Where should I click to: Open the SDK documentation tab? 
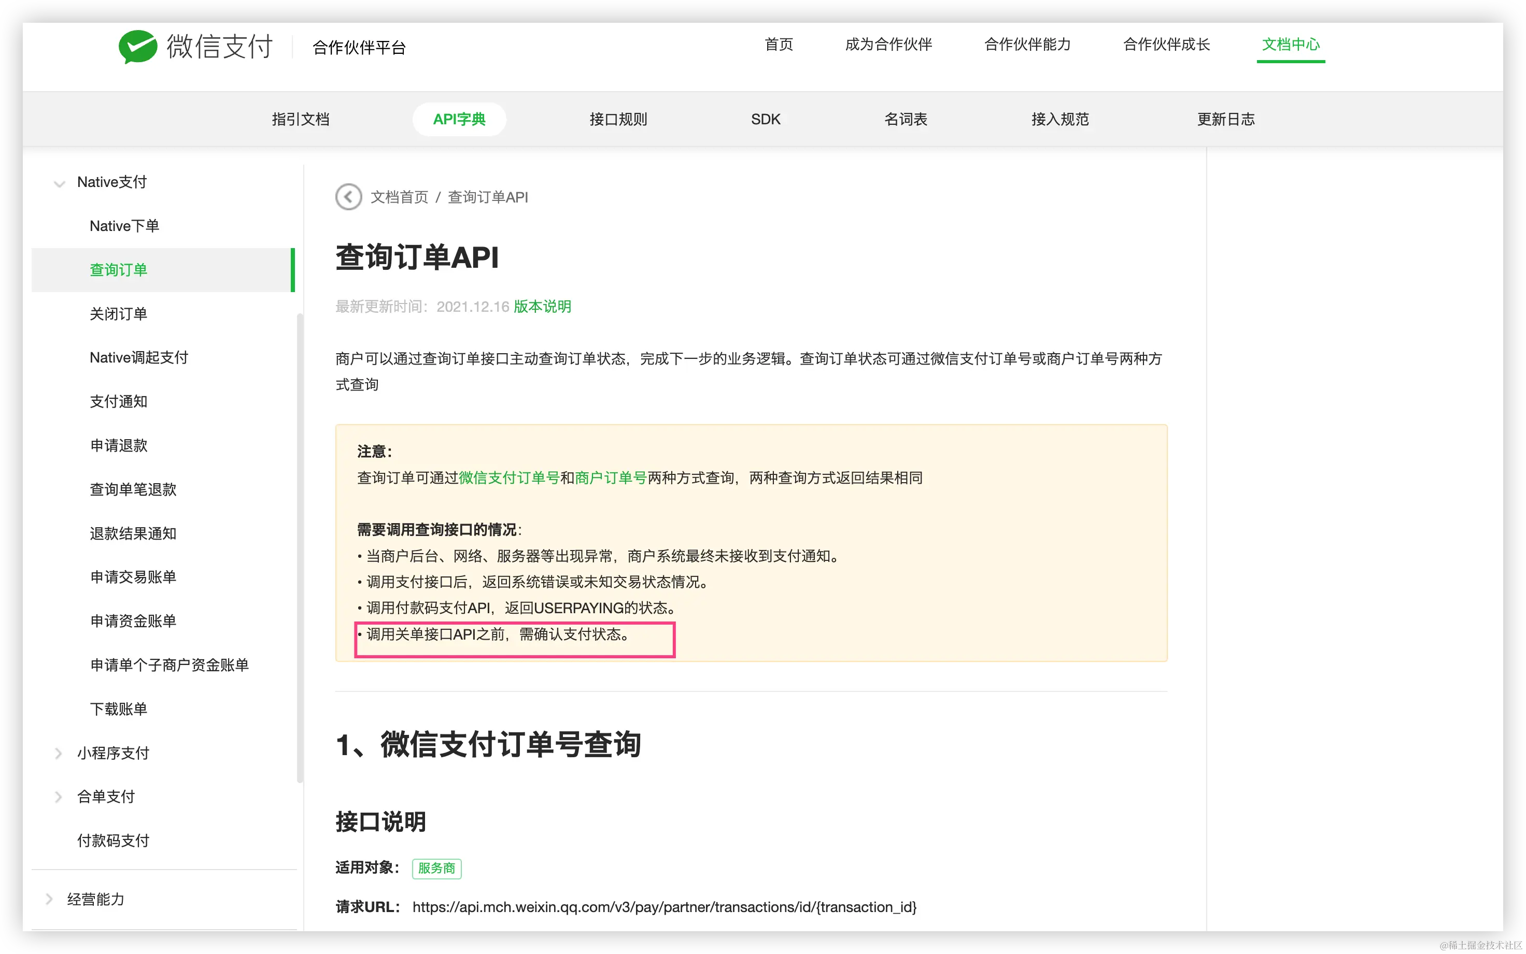765,119
